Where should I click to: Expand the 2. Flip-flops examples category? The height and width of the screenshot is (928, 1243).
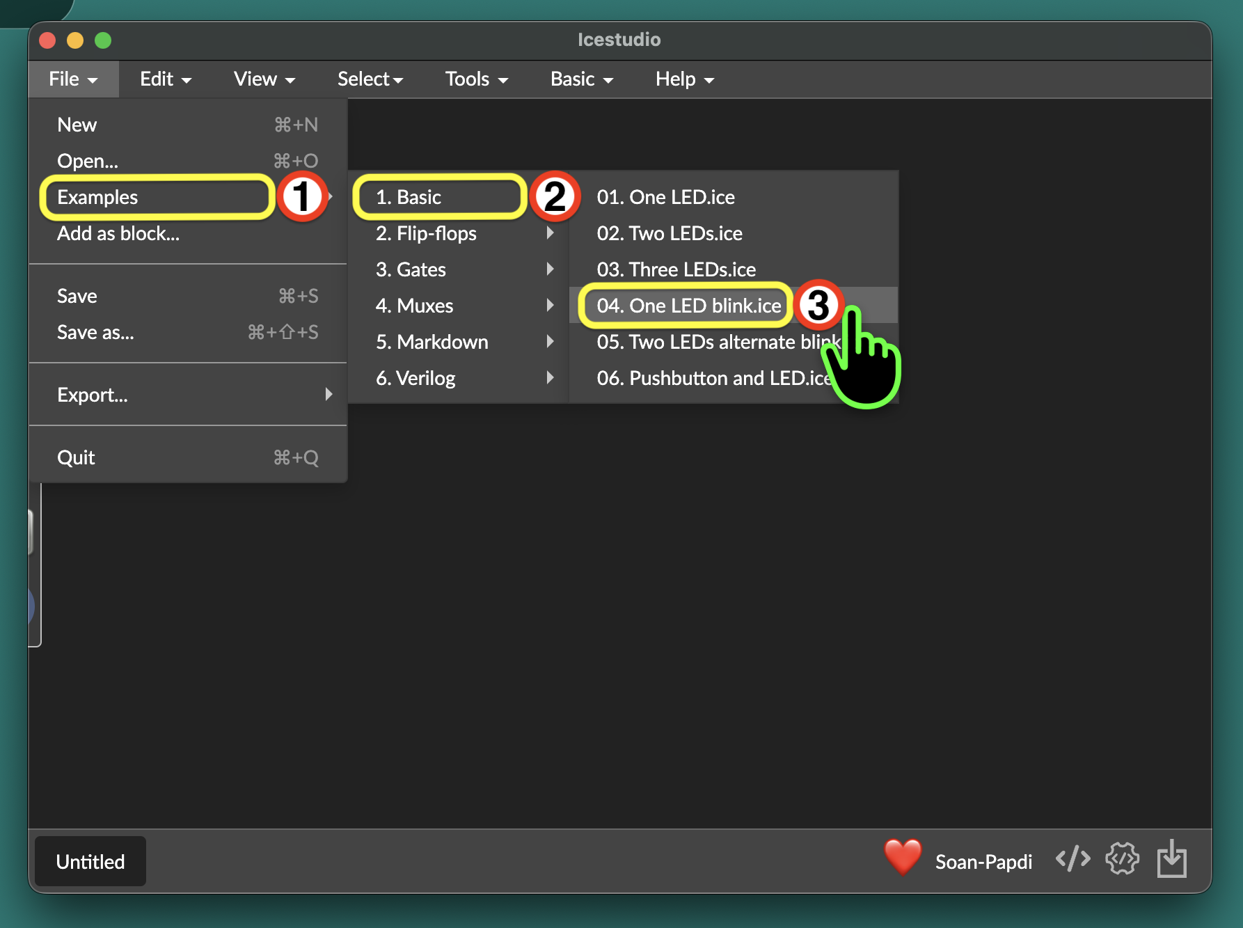(459, 233)
